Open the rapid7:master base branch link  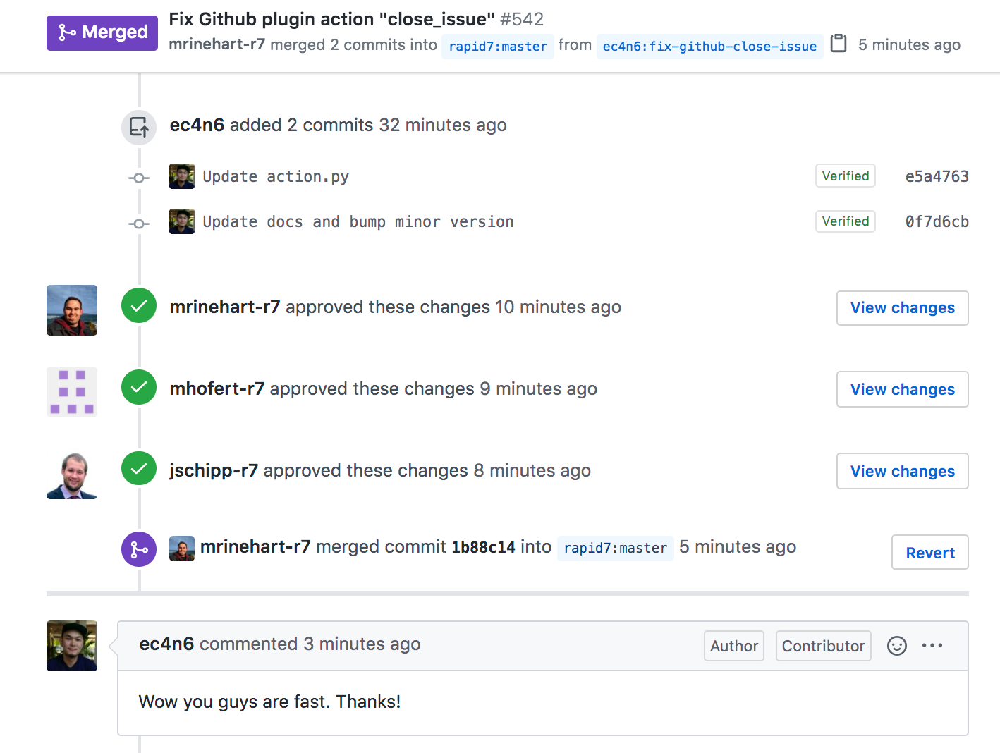(x=497, y=47)
